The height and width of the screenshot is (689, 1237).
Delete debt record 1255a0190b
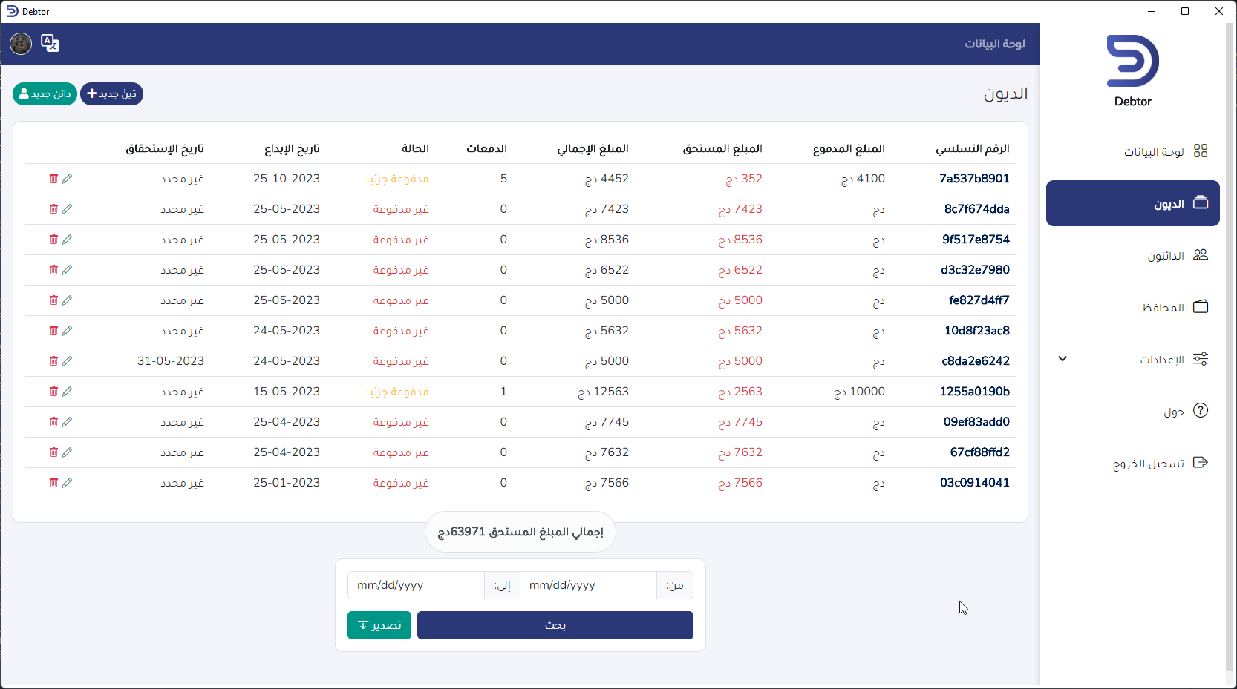(53, 392)
